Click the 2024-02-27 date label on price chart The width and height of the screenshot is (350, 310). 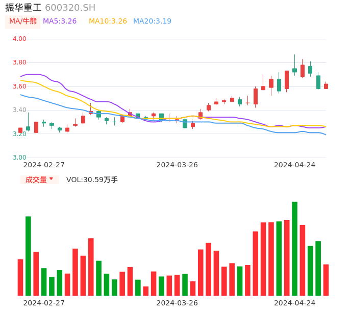(x=44, y=165)
